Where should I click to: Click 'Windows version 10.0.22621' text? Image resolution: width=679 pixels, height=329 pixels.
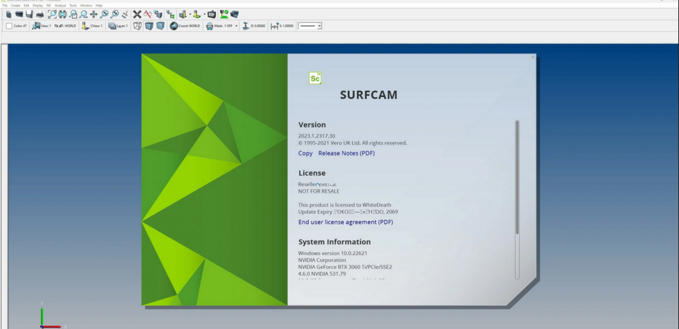point(332,253)
